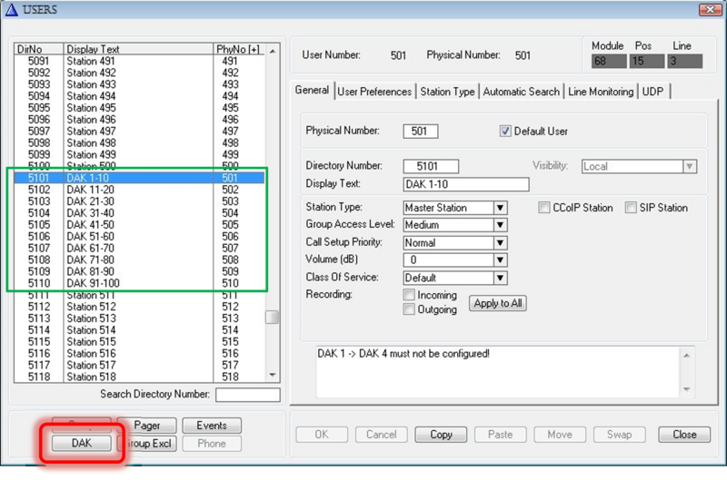
Task: Select the General tab
Action: (312, 90)
